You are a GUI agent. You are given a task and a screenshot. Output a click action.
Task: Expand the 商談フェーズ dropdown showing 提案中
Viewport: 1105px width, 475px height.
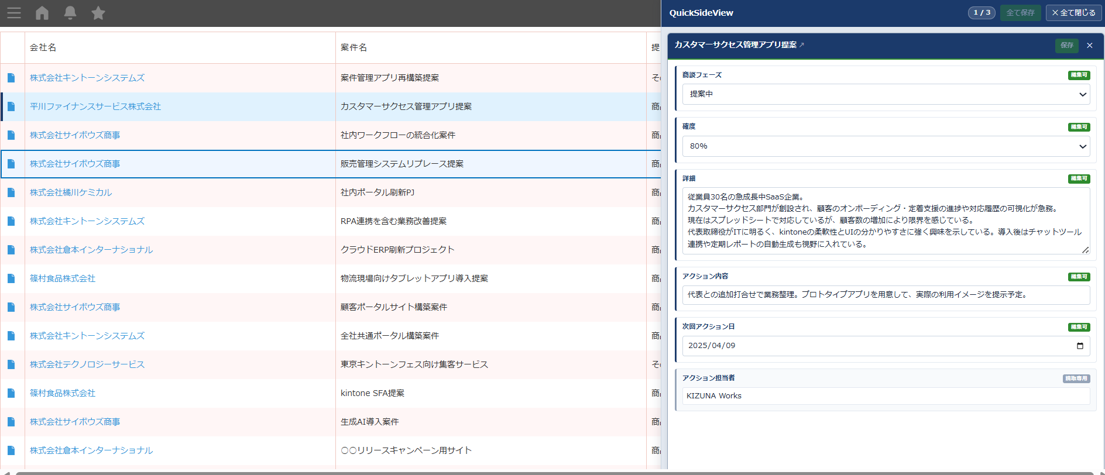click(x=886, y=94)
